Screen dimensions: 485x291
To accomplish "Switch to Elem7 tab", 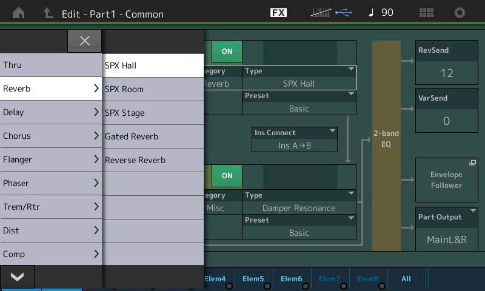I will click(x=330, y=279).
